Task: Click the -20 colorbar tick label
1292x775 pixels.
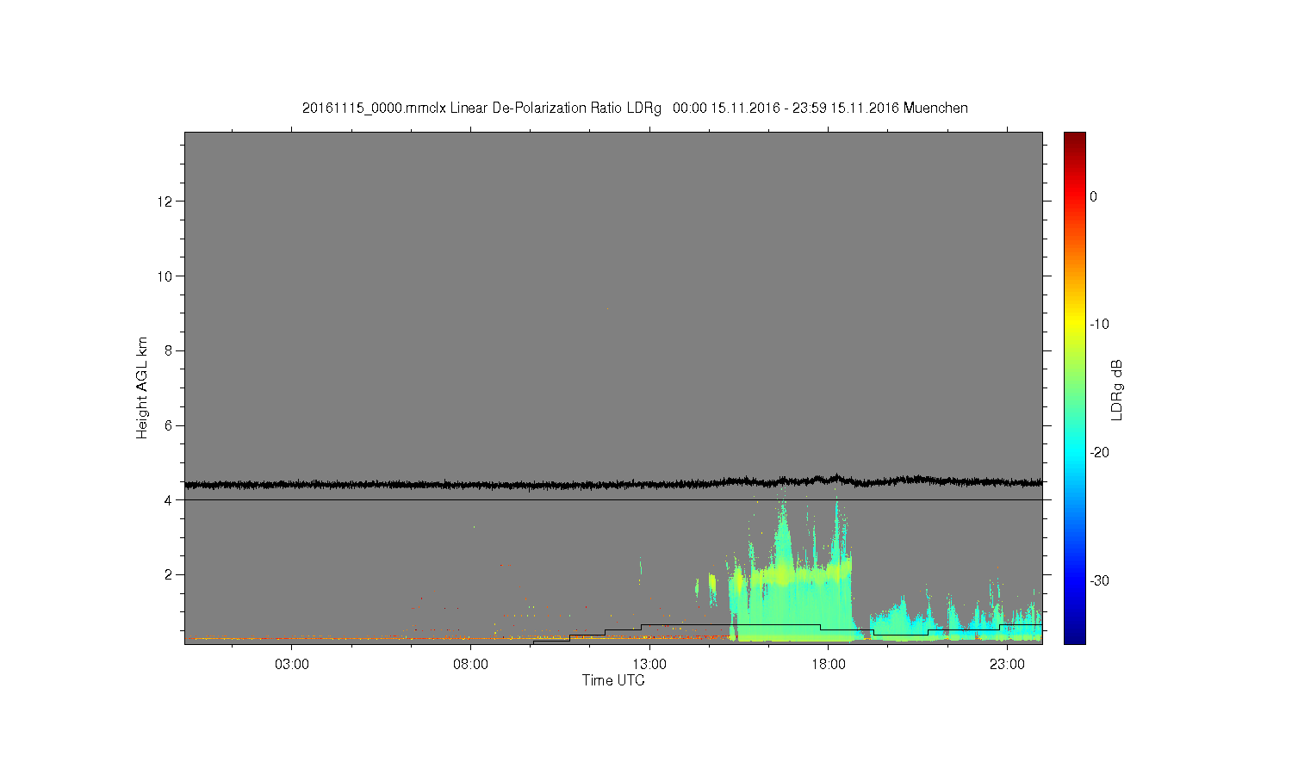Action: 1100,453
